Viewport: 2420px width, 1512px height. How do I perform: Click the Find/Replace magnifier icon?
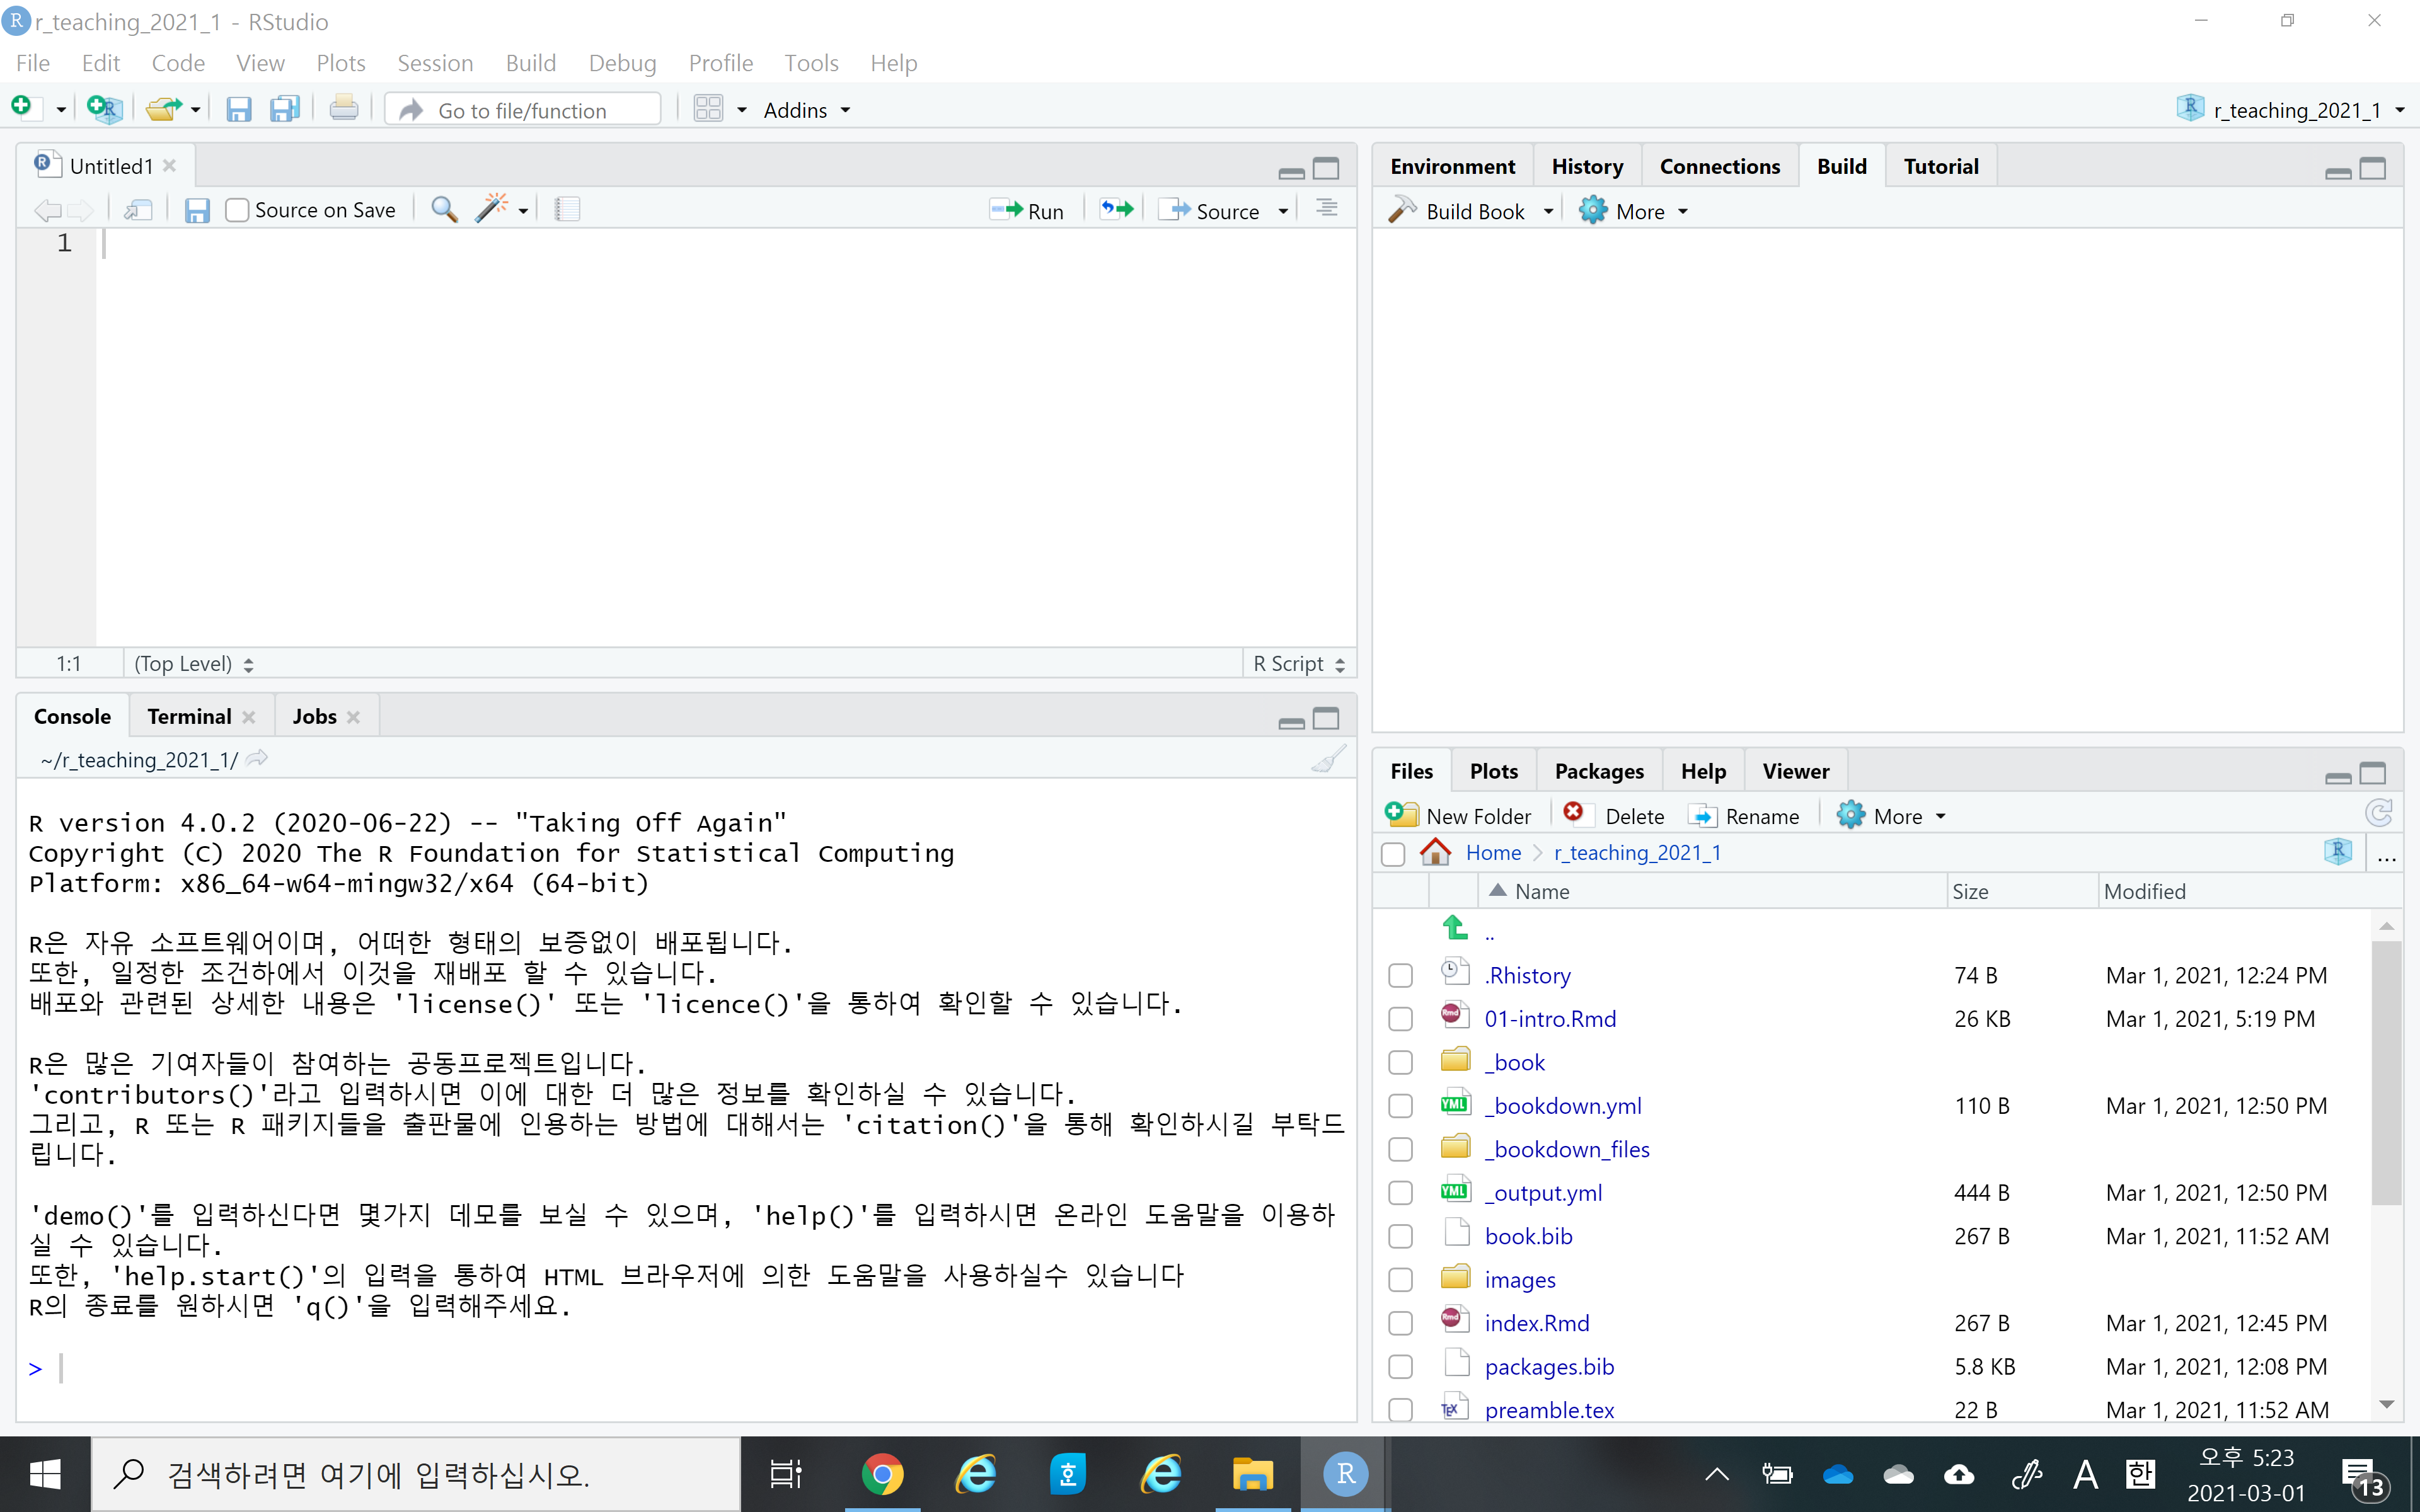[x=444, y=210]
